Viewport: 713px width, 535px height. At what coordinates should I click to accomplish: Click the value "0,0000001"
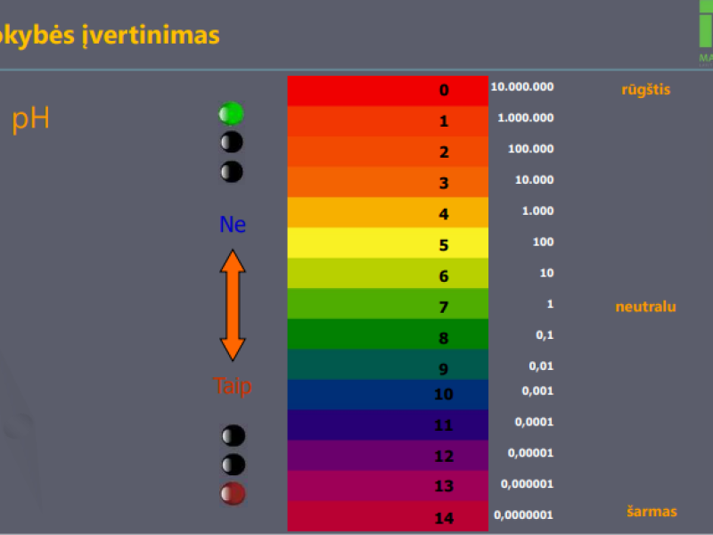(x=523, y=515)
